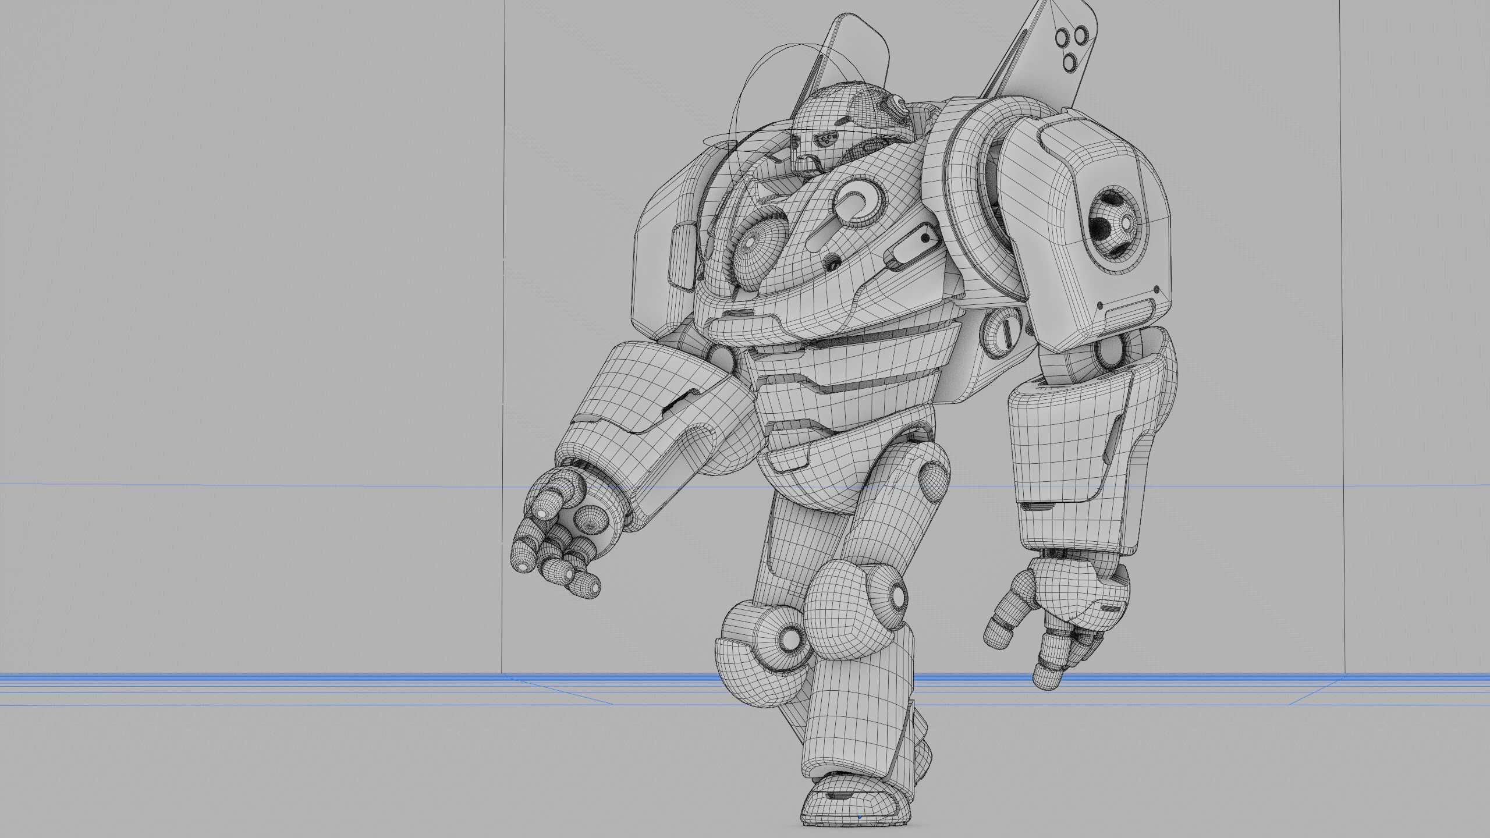Select the hanging hand with pointing fingers

tap(1058, 623)
